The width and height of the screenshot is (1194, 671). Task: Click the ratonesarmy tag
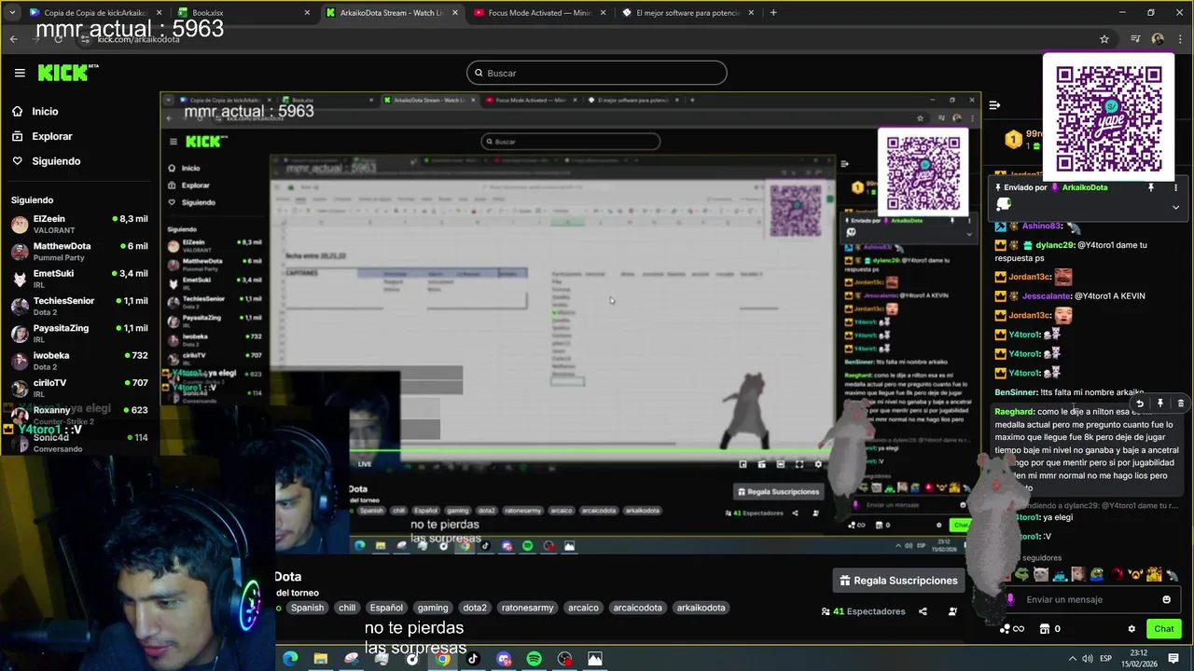pyautogui.click(x=527, y=608)
